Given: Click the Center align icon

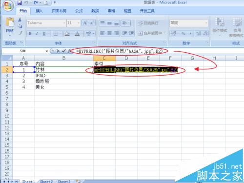Looking at the screenshot, I should 109,33.
